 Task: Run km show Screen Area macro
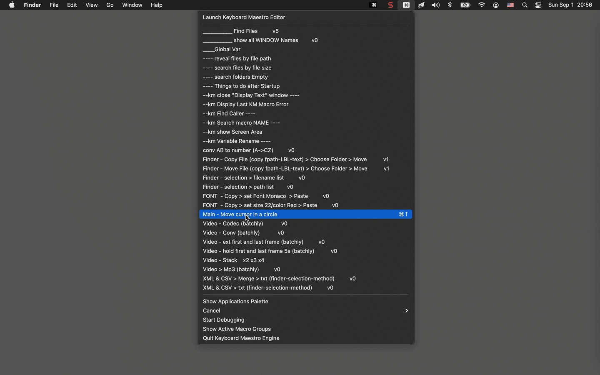click(x=305, y=132)
